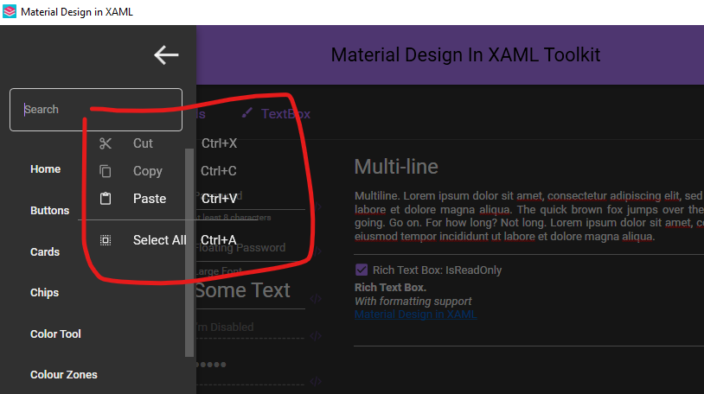Click 'With formatting support' italic text
The image size is (704, 394).
point(413,301)
